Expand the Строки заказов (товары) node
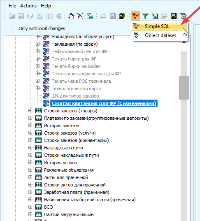 pyautogui.click(x=30, y=111)
